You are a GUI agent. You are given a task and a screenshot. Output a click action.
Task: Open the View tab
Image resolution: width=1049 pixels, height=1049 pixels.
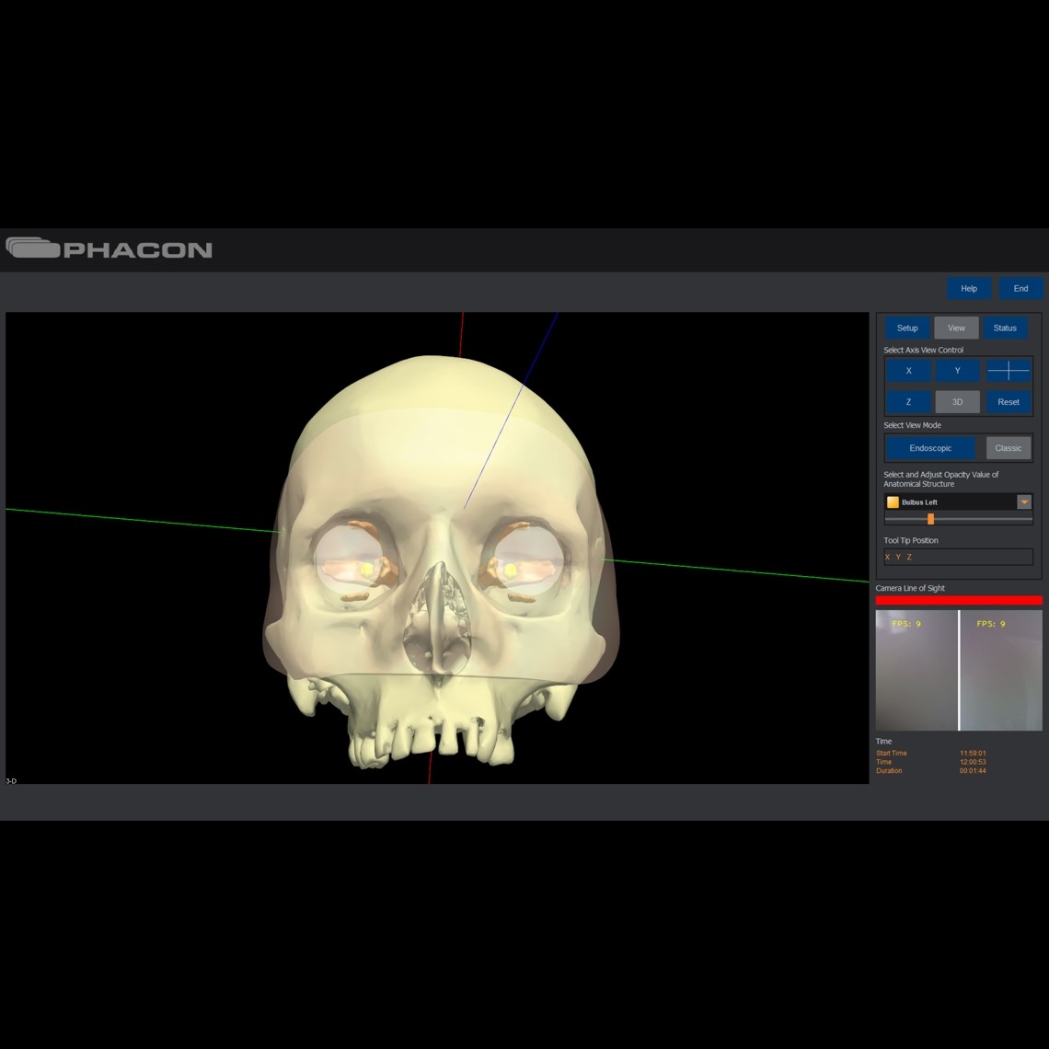click(x=956, y=329)
